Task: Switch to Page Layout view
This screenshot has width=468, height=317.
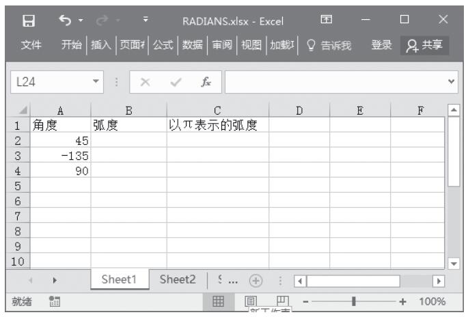Action: pyautogui.click(x=251, y=301)
